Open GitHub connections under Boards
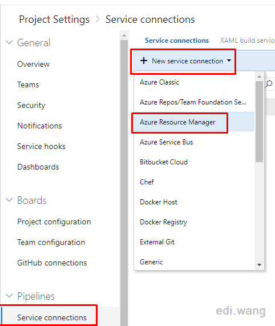 [x=52, y=263]
